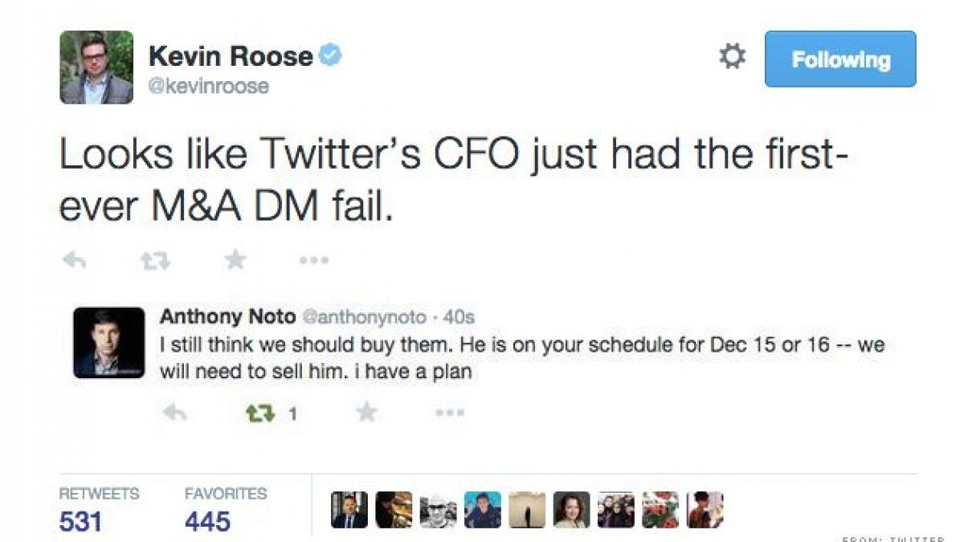This screenshot has height=542, width=964.
Task: Open the gear settings dropdown
Action: [x=731, y=57]
